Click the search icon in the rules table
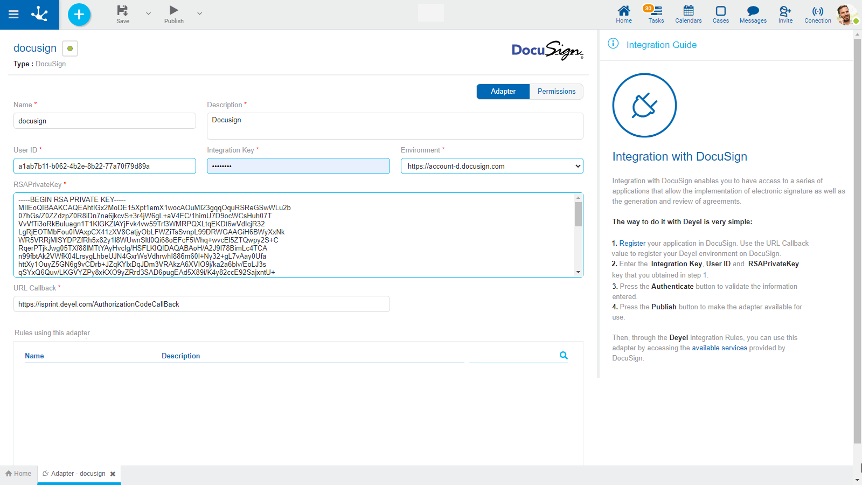The image size is (862, 485). (x=564, y=355)
